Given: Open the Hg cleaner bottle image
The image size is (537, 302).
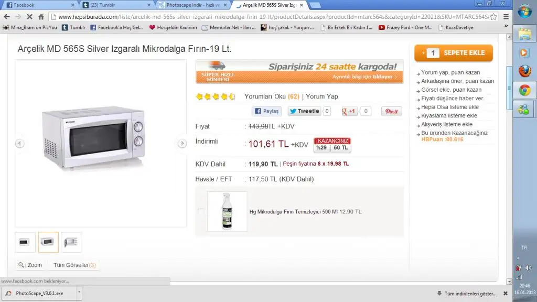Looking at the screenshot, I should [227, 211].
